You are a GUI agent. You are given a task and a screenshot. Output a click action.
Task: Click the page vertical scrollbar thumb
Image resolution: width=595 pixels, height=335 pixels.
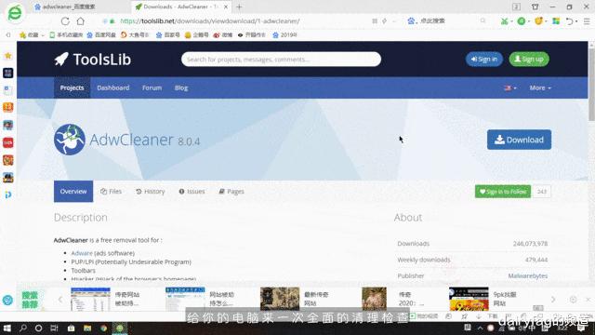pos(591,85)
